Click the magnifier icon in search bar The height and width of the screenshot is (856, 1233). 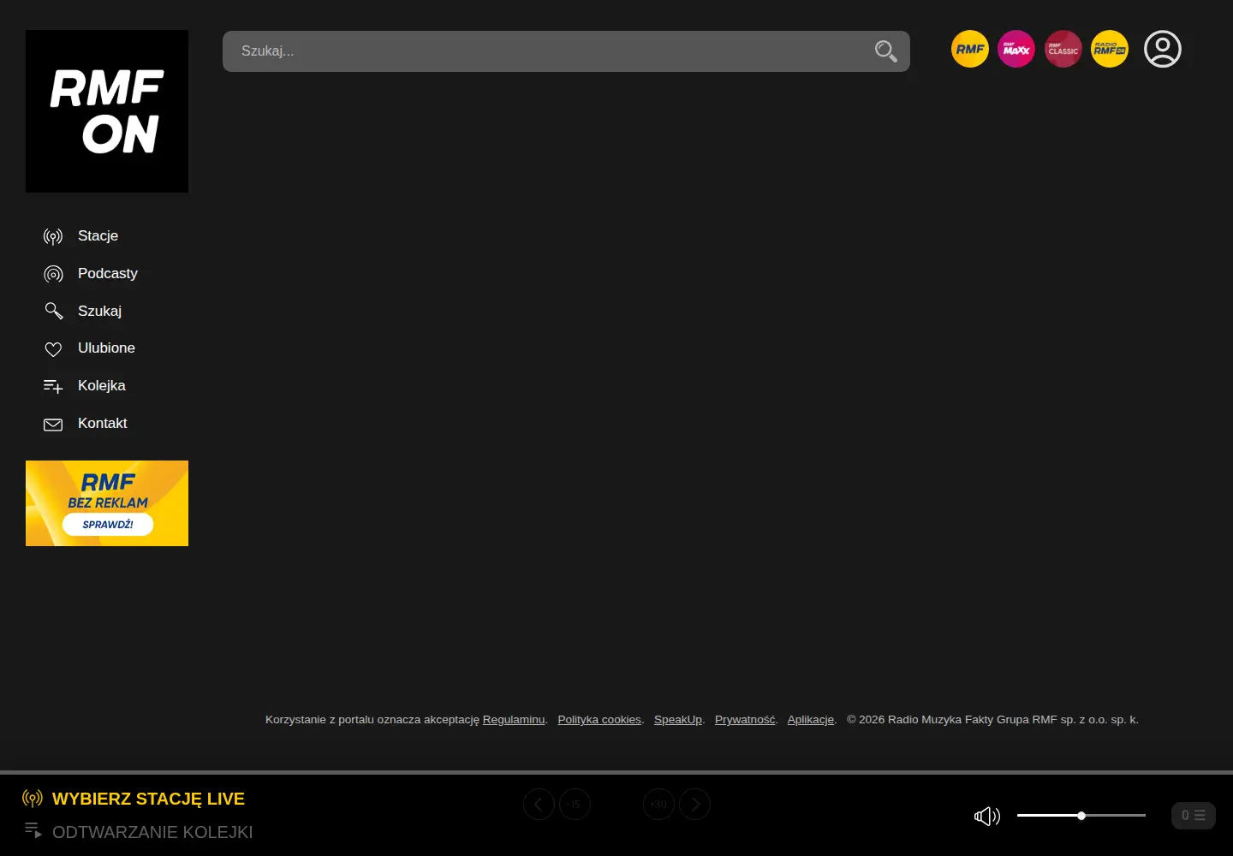pyautogui.click(x=886, y=51)
